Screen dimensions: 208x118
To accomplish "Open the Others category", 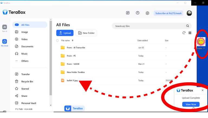I will tap(25, 61).
